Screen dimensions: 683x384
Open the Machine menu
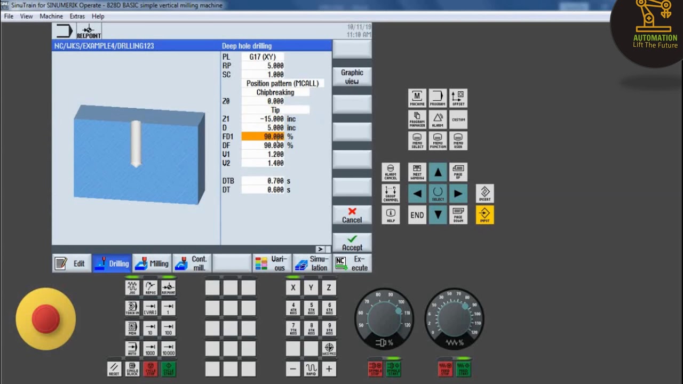pyautogui.click(x=51, y=17)
